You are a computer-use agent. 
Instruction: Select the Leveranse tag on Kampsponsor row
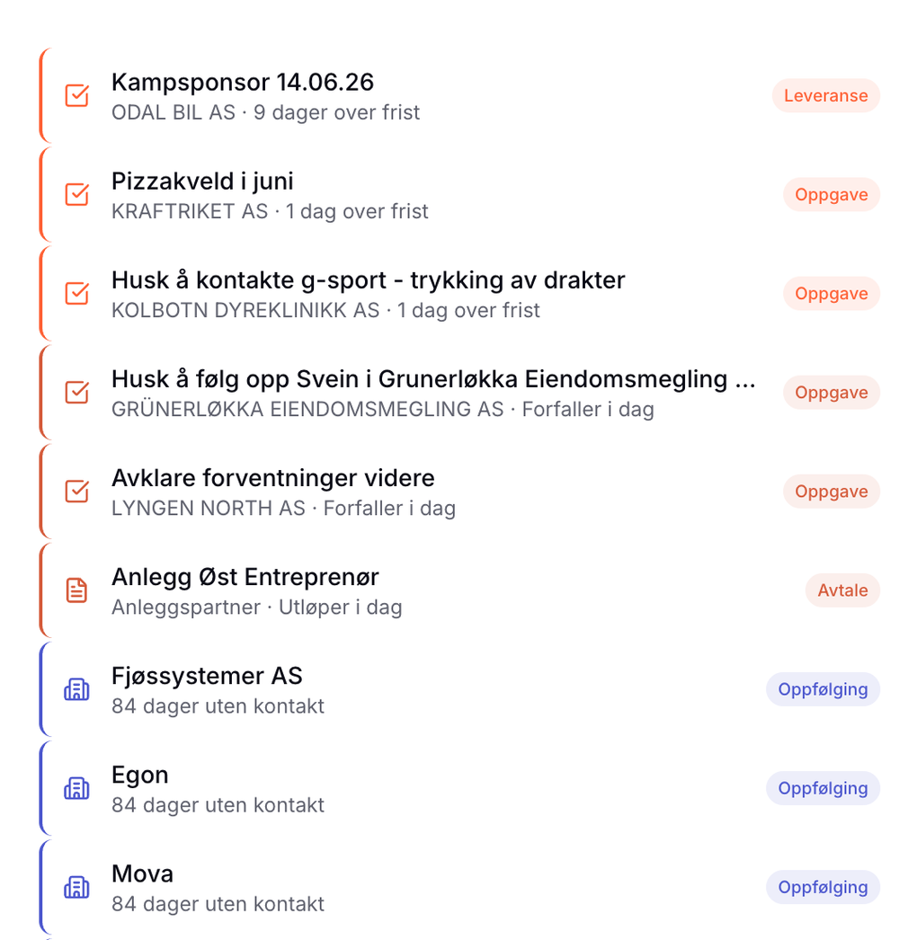pyautogui.click(x=826, y=96)
